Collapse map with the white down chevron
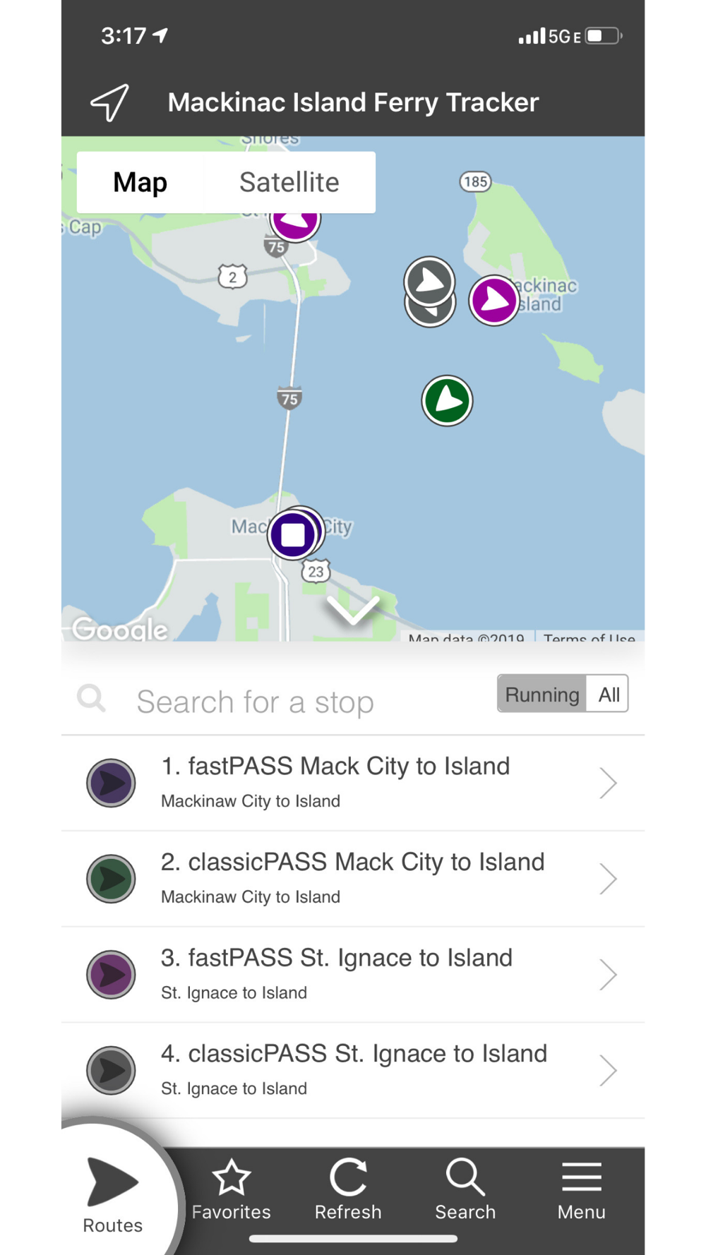The width and height of the screenshot is (706, 1255). 353,610
